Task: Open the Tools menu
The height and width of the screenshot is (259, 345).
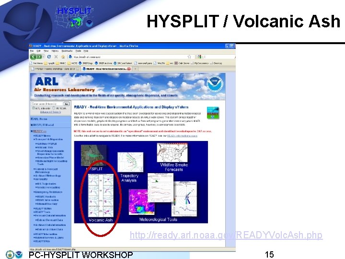Action: pyautogui.click(x=78, y=51)
